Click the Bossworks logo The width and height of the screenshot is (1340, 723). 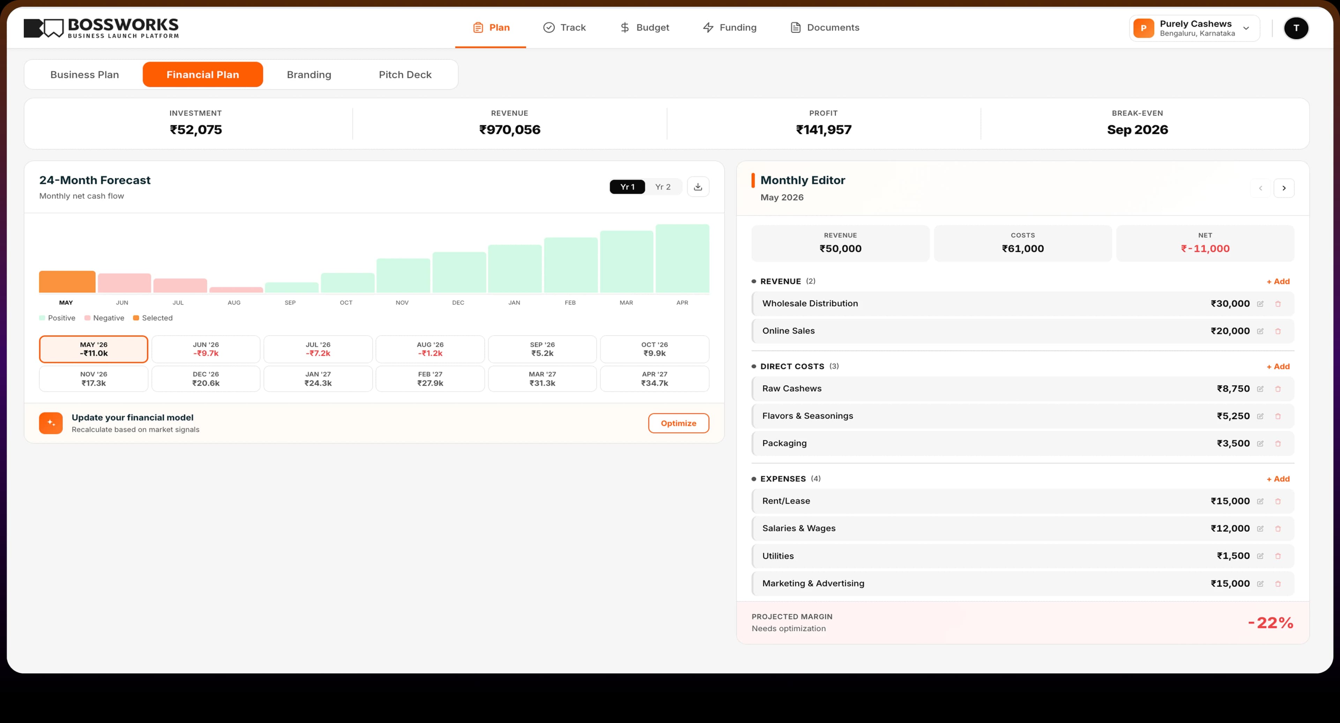point(101,28)
